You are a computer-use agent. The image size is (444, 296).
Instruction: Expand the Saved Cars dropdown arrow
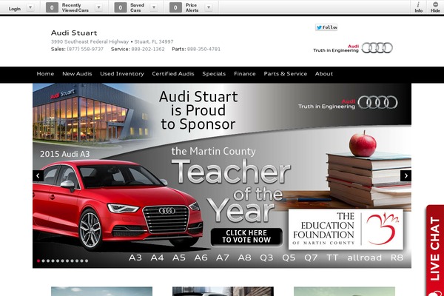pos(154,7)
